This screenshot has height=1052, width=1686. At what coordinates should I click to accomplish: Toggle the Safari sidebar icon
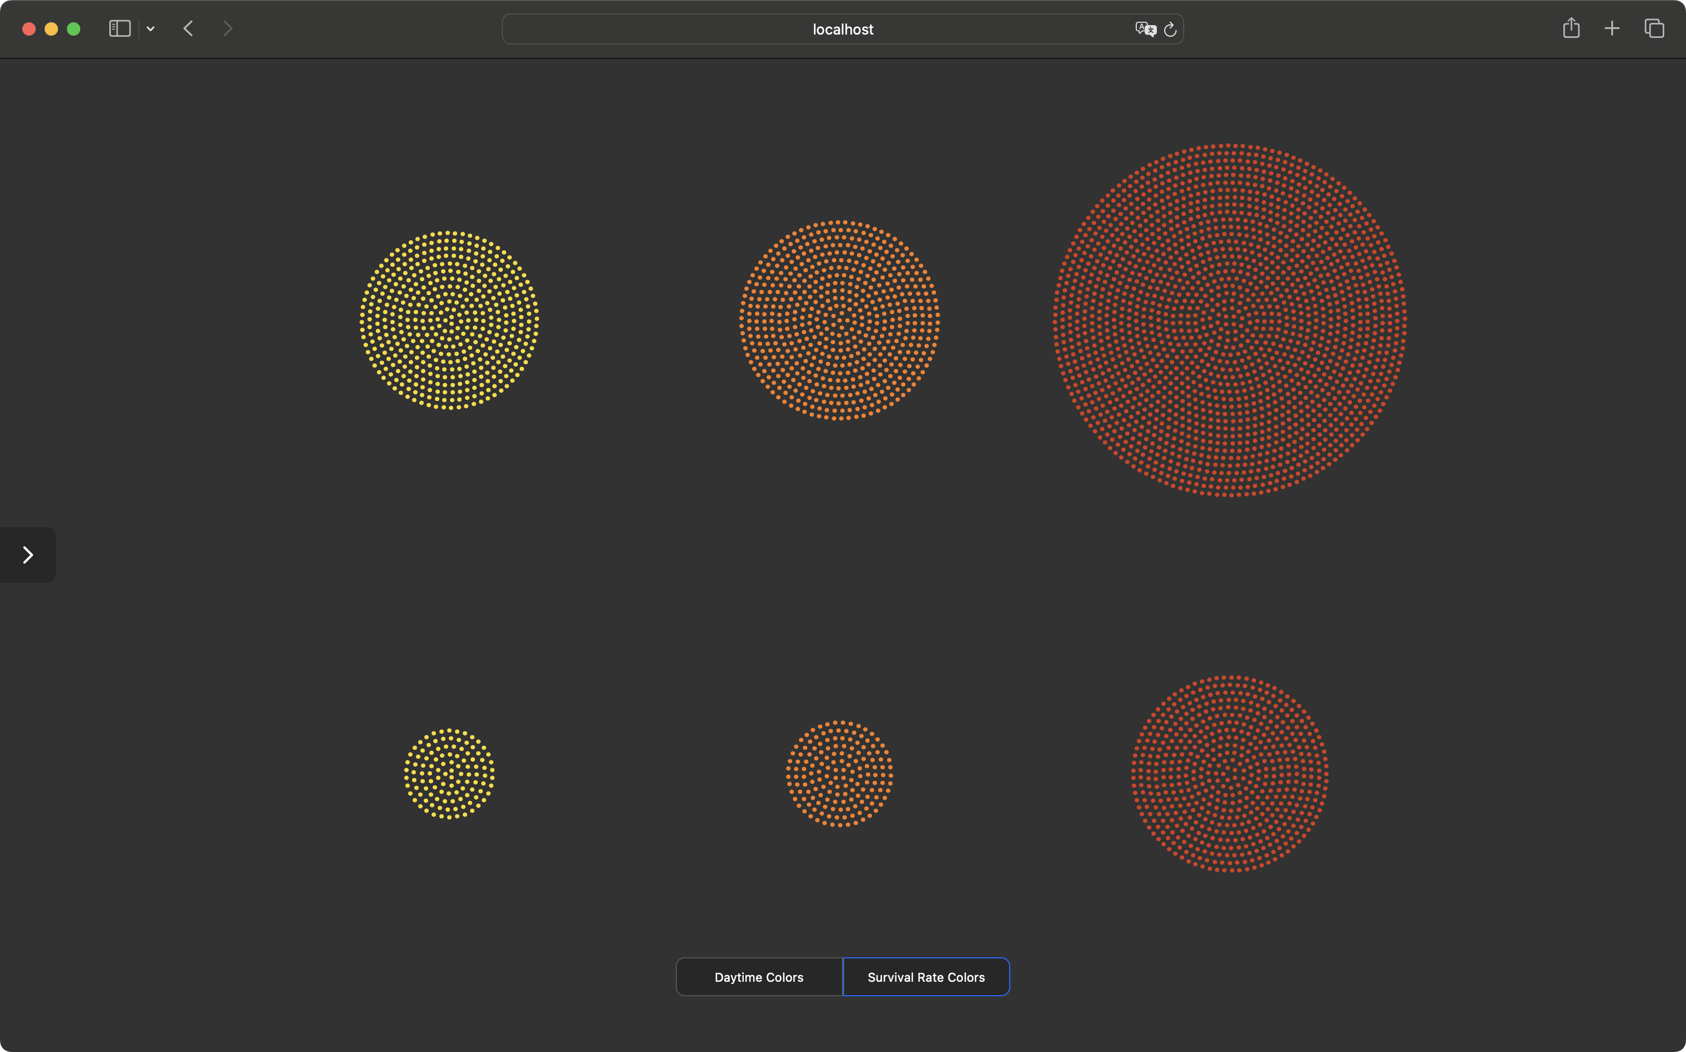point(120,28)
